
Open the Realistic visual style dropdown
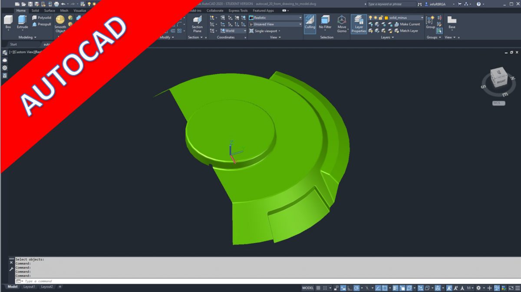tap(300, 17)
